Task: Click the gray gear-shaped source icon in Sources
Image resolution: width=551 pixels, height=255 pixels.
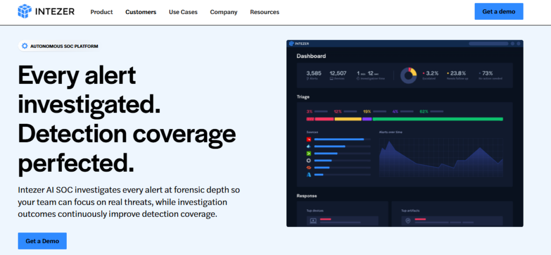Action: (x=308, y=160)
